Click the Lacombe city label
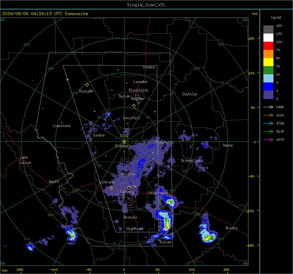293x274 pixels. (140, 82)
